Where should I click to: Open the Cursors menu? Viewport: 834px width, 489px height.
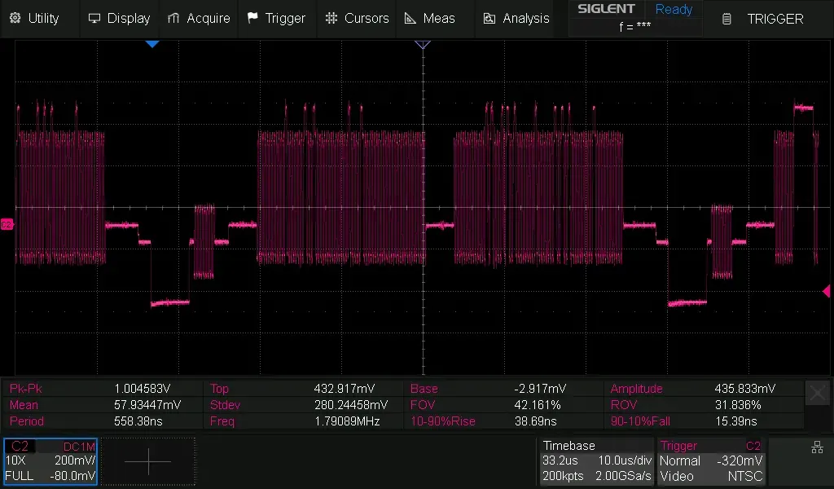(357, 18)
